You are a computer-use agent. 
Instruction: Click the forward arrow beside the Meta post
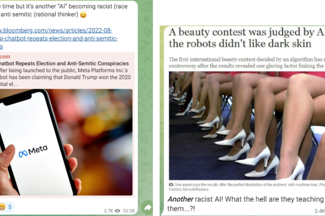point(147,207)
